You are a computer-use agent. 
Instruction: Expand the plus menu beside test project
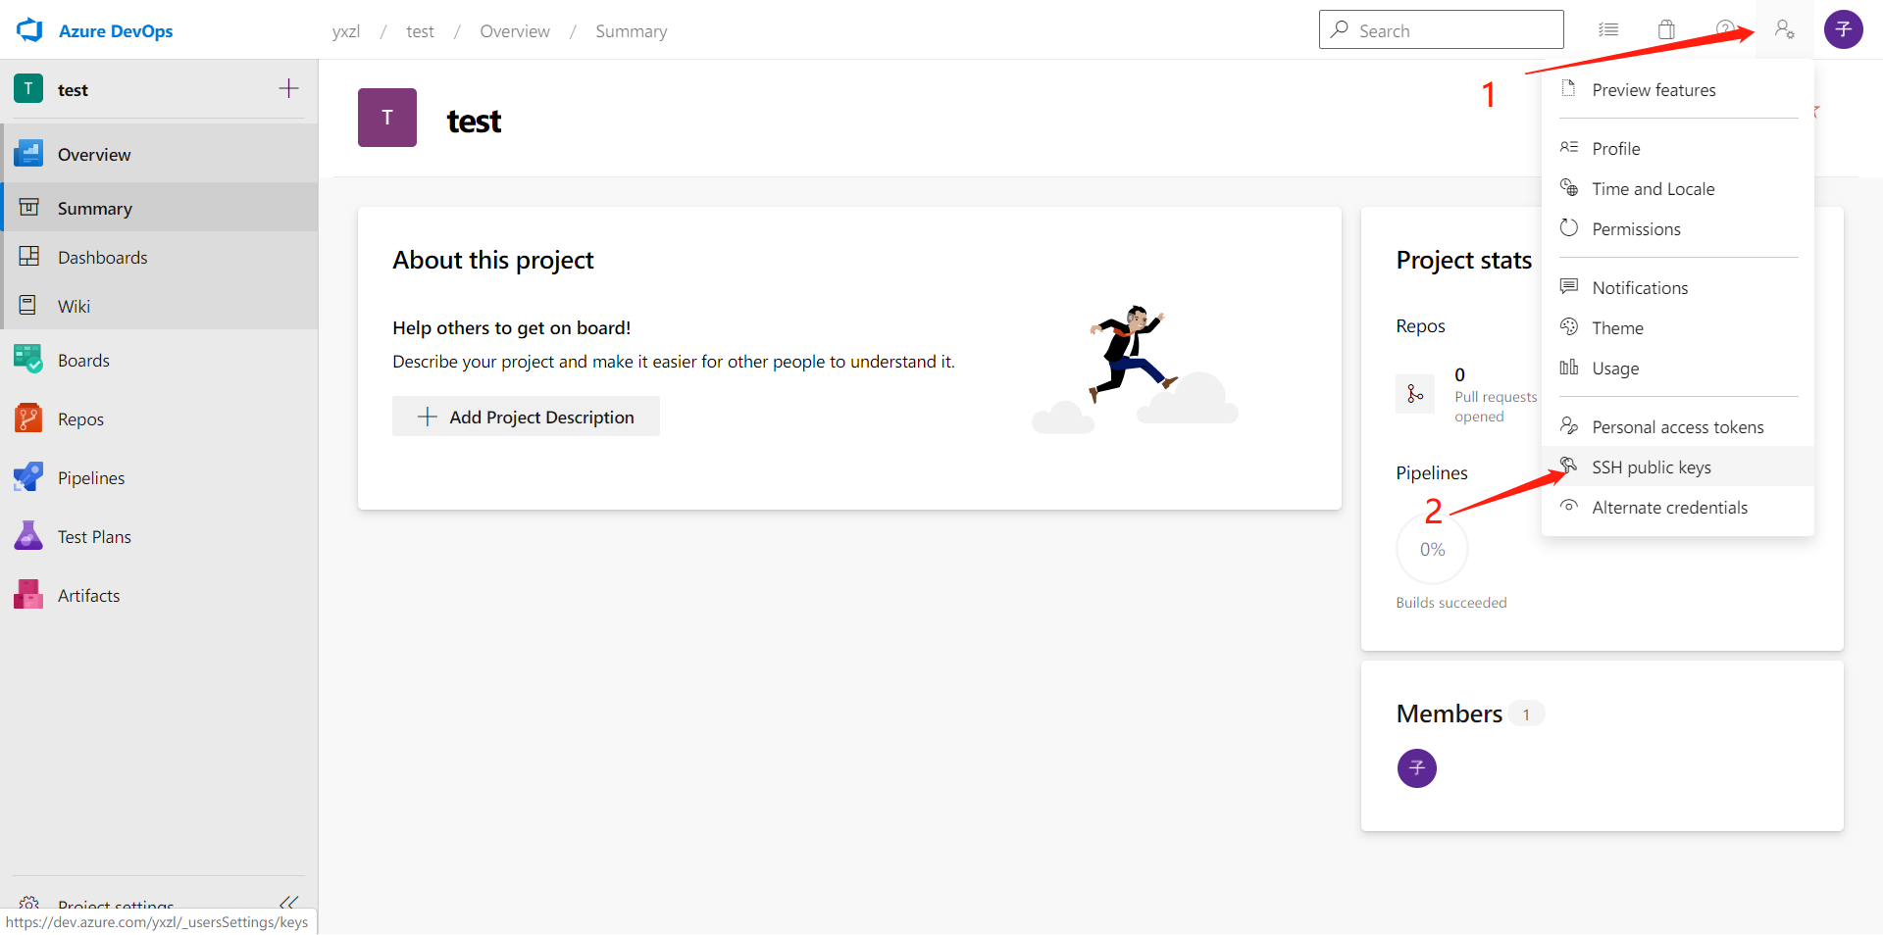tap(288, 89)
